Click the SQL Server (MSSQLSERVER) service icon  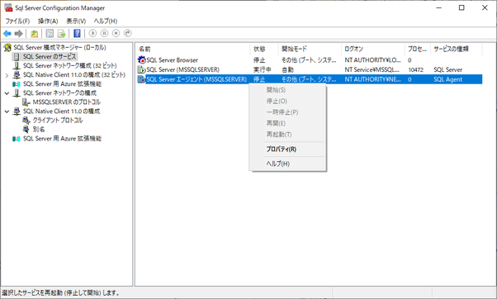click(142, 69)
